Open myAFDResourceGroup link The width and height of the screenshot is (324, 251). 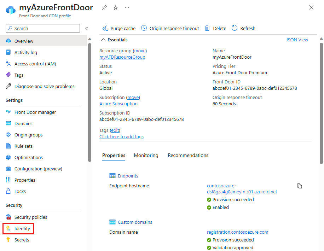click(x=122, y=57)
